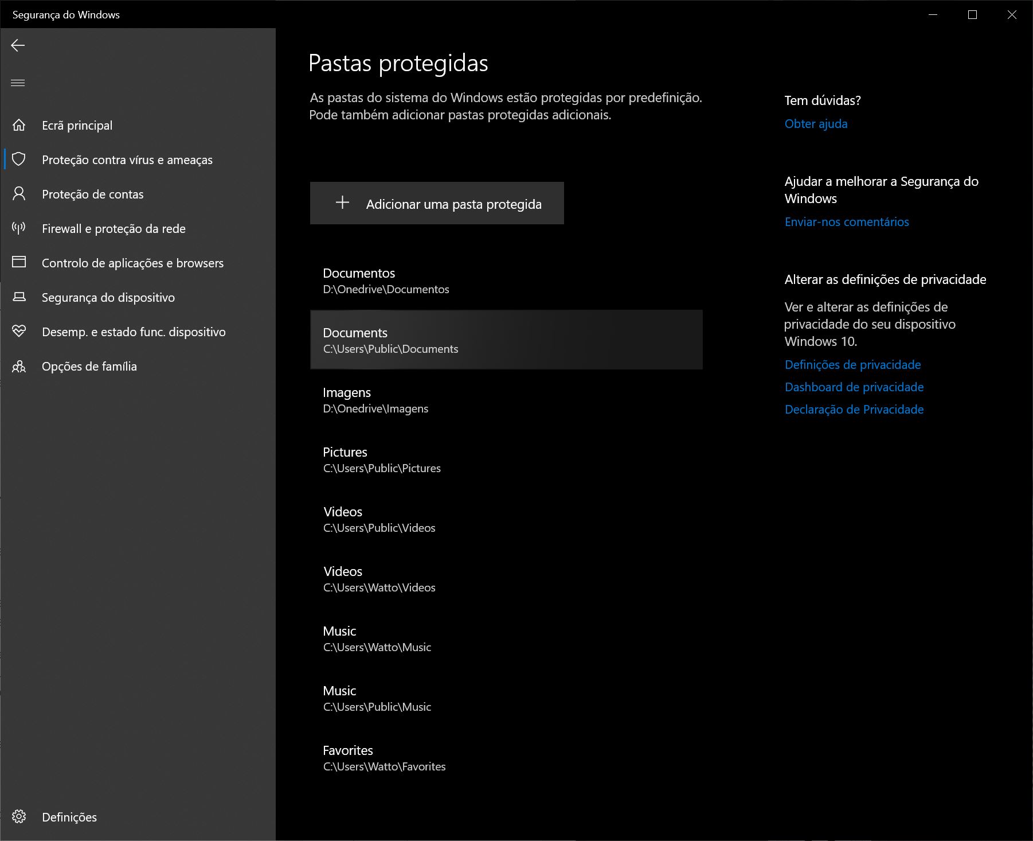
Task: Go to Firewall e proteção da rede
Action: (114, 229)
